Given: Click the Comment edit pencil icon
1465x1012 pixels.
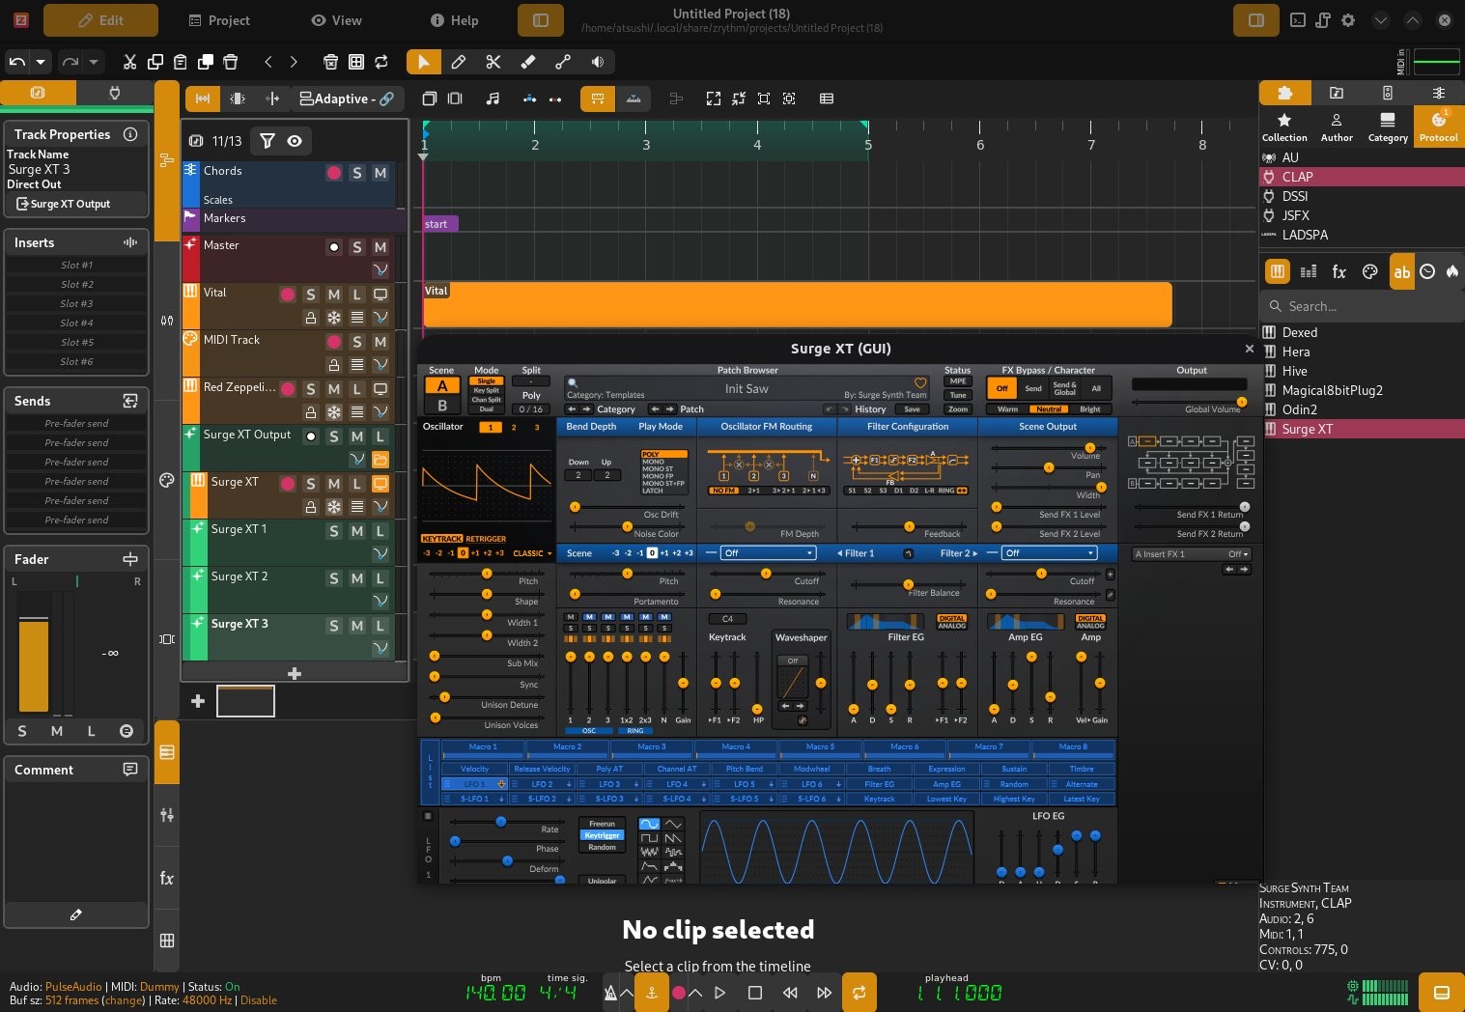Looking at the screenshot, I should point(76,914).
